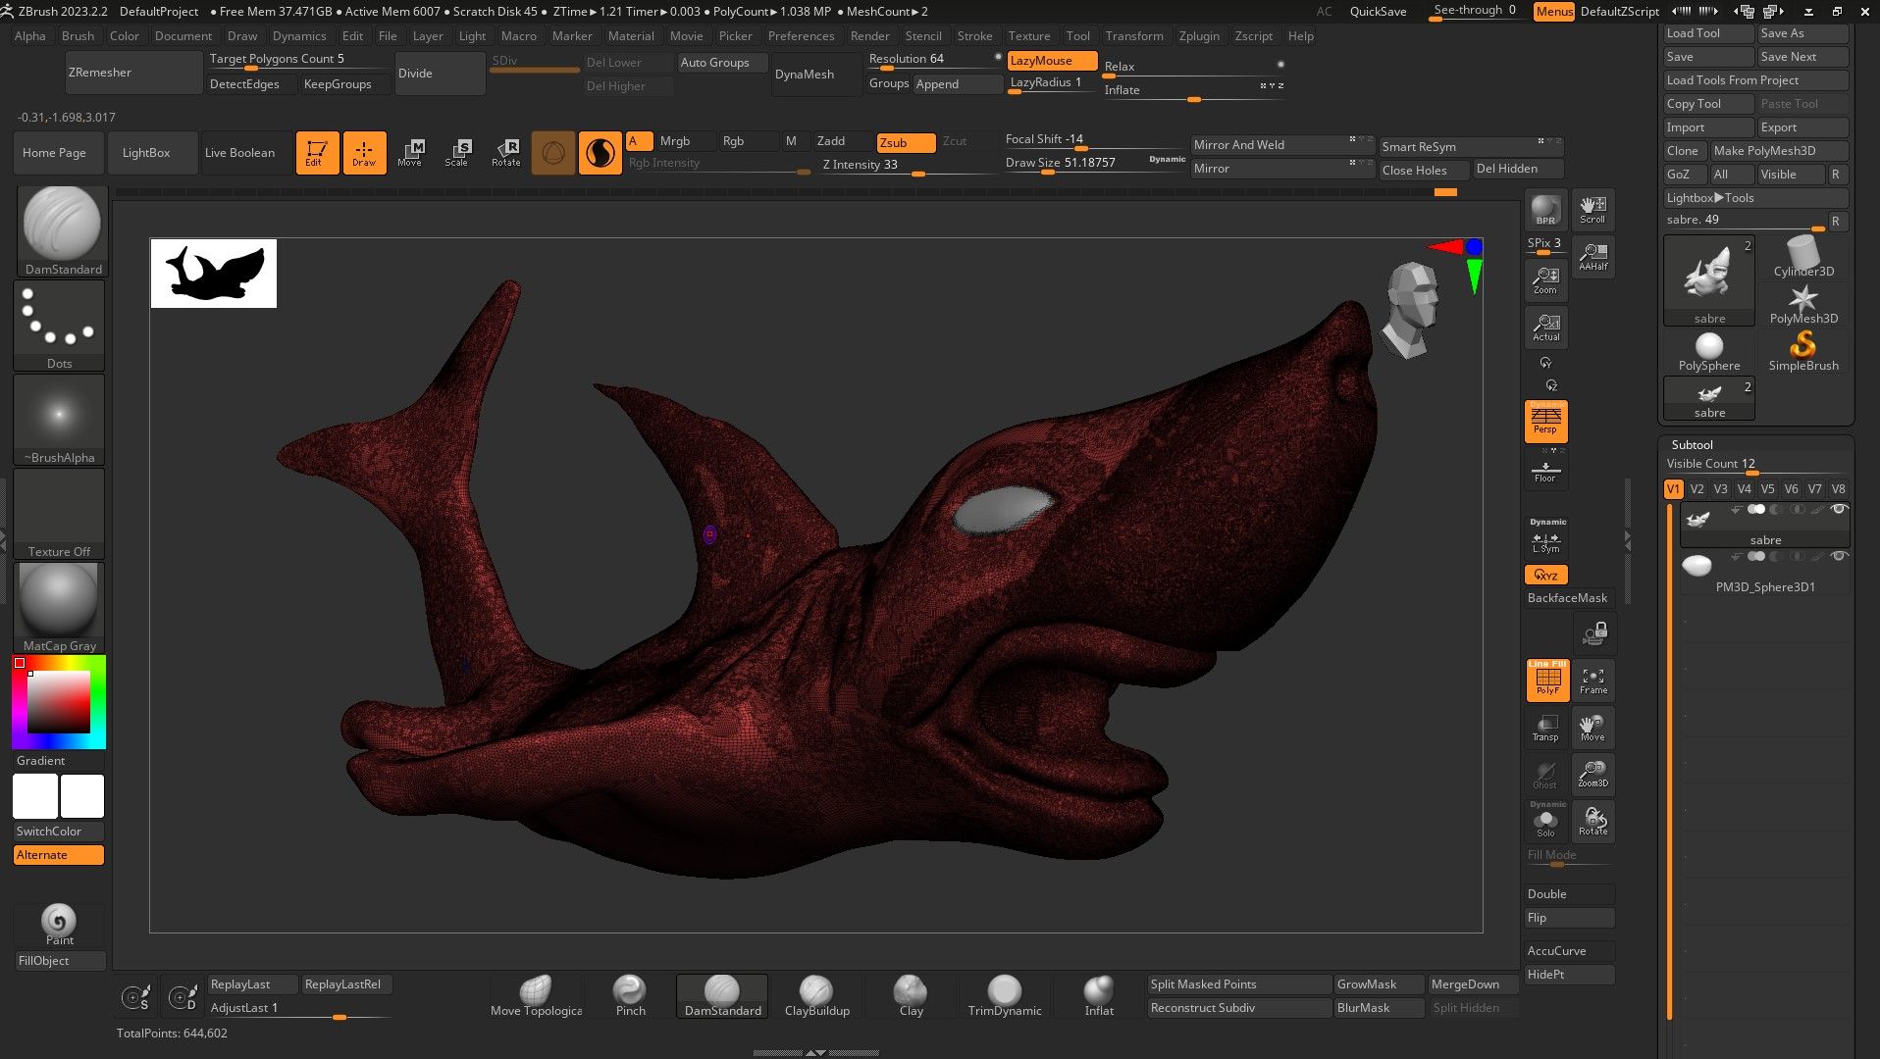Click the BPR render icon
Screen dimensions: 1880x1059
(1545, 210)
